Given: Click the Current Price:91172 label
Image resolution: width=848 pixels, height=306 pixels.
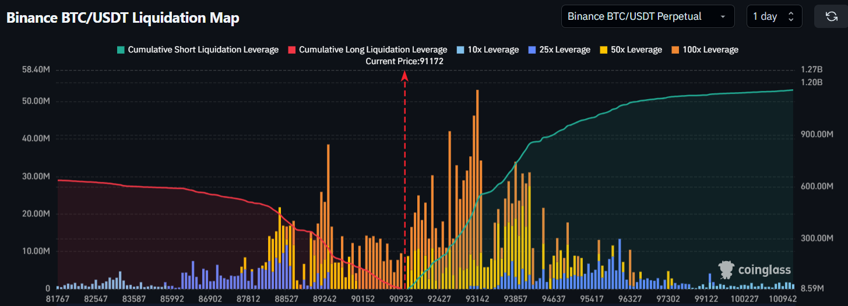Looking at the screenshot, I should (404, 61).
